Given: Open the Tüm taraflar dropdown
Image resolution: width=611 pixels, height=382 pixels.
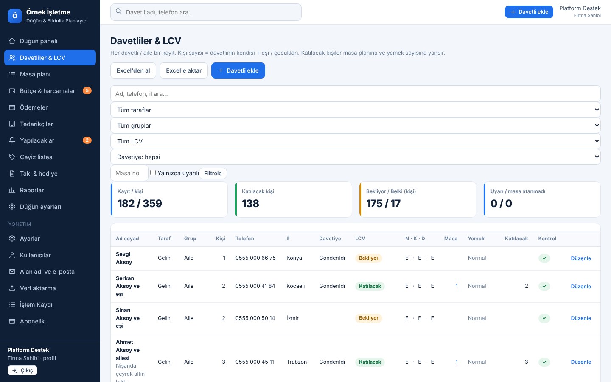Looking at the screenshot, I should coord(356,110).
